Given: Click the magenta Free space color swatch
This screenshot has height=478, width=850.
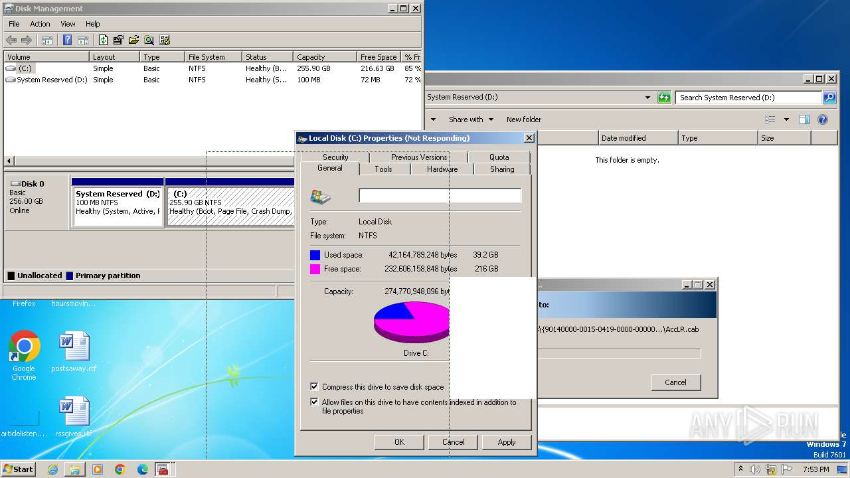Looking at the screenshot, I should pyautogui.click(x=315, y=269).
